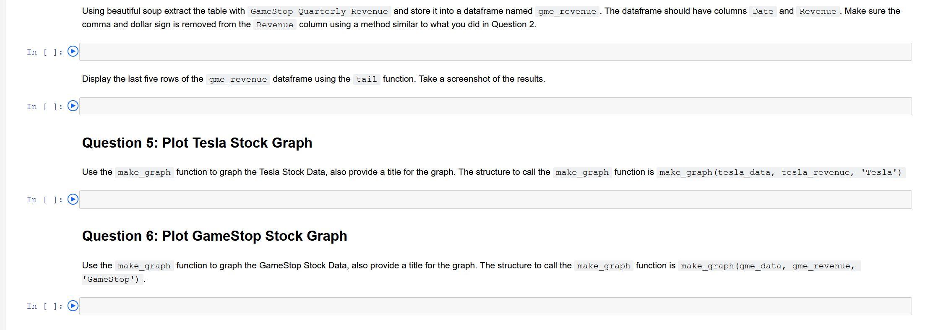Run the cell below the tail function instruction

[73, 106]
